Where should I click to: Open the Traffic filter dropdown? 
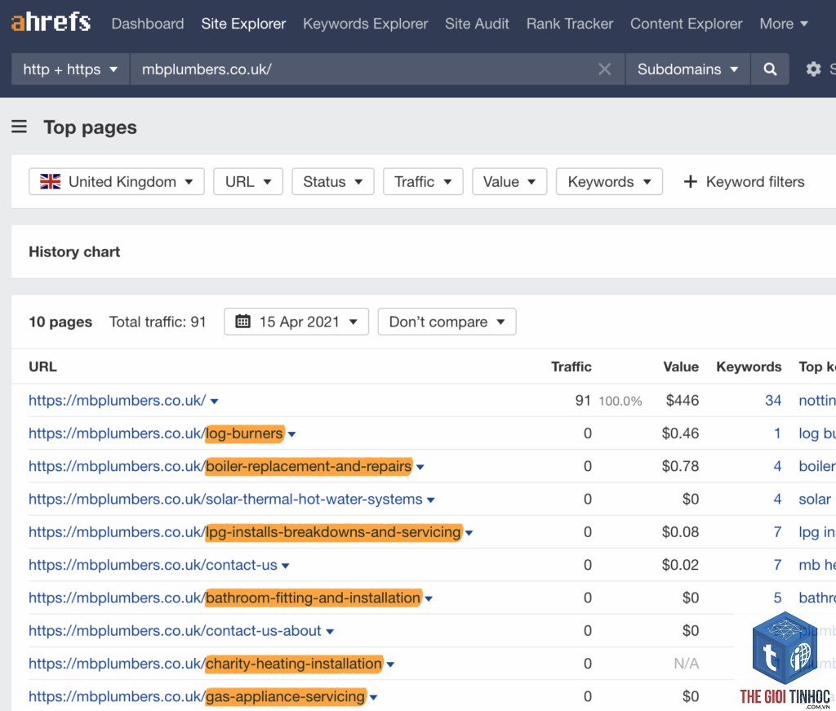[x=423, y=182]
